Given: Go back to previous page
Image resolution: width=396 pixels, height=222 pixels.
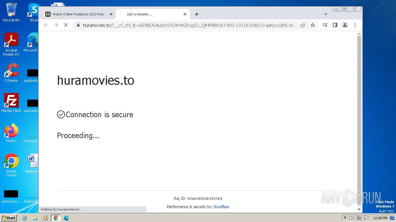Looking at the screenshot, I should pos(46,25).
